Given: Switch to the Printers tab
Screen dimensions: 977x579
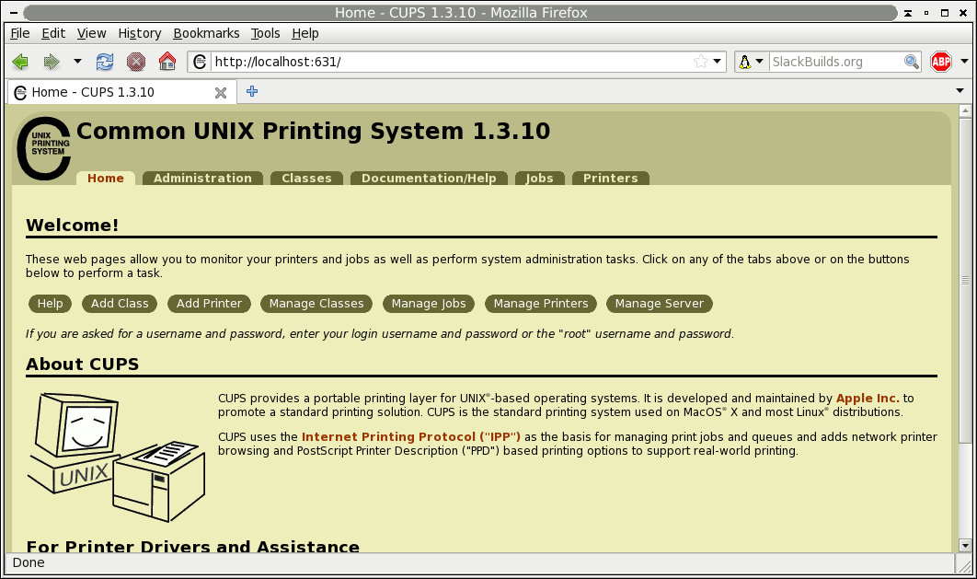Looking at the screenshot, I should pyautogui.click(x=611, y=179).
